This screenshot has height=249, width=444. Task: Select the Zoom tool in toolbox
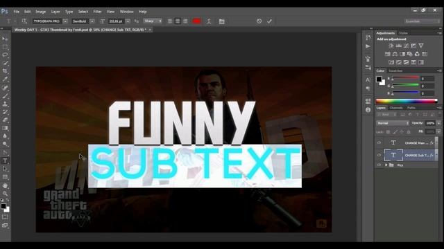tap(5, 194)
